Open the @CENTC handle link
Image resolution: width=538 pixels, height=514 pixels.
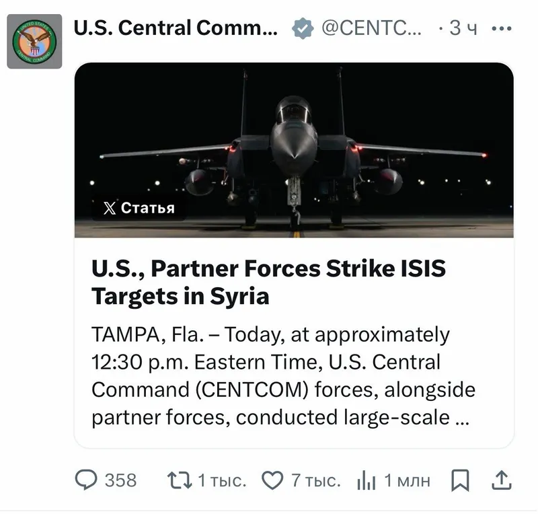[373, 28]
